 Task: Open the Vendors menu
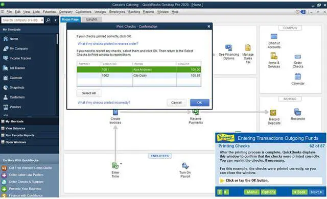click(100, 12)
